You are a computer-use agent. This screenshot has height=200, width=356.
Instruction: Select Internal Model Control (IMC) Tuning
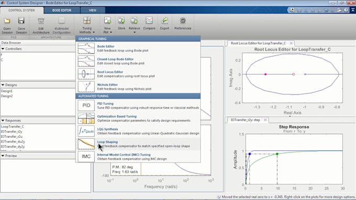[138, 157]
